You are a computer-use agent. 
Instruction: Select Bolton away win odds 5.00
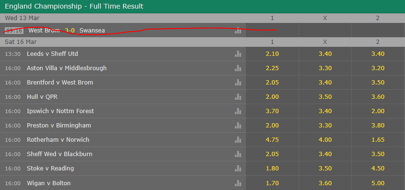378,183
